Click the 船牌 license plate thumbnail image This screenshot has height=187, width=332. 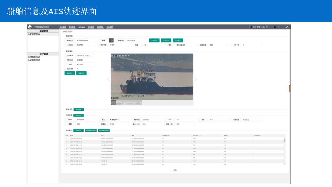pyautogui.click(x=111, y=40)
